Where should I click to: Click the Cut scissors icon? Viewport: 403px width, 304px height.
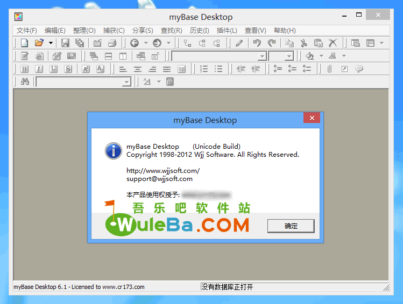pos(304,43)
